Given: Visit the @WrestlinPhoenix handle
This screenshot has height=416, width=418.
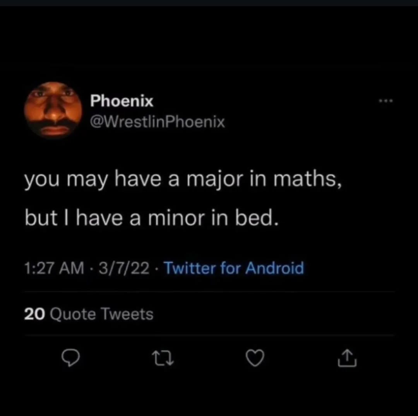Looking at the screenshot, I should point(157,122).
